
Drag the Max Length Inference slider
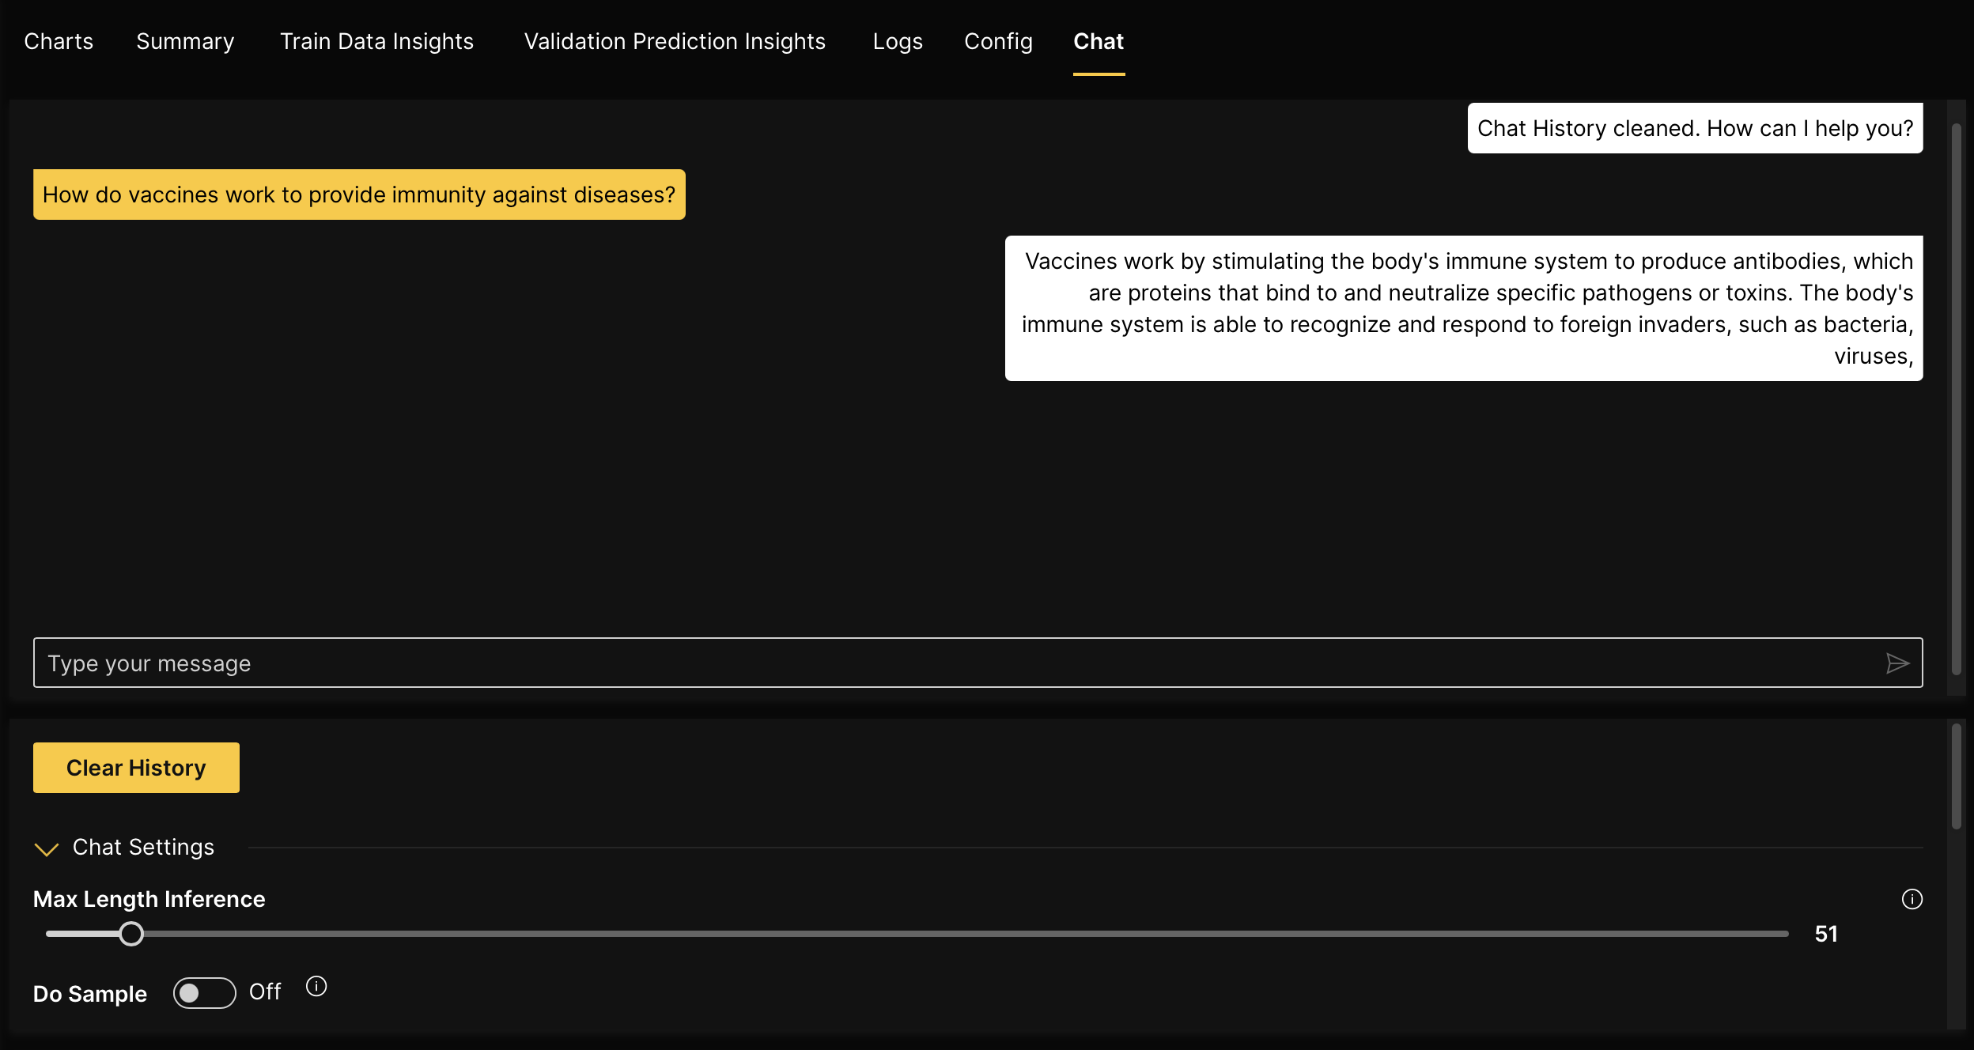click(x=130, y=932)
